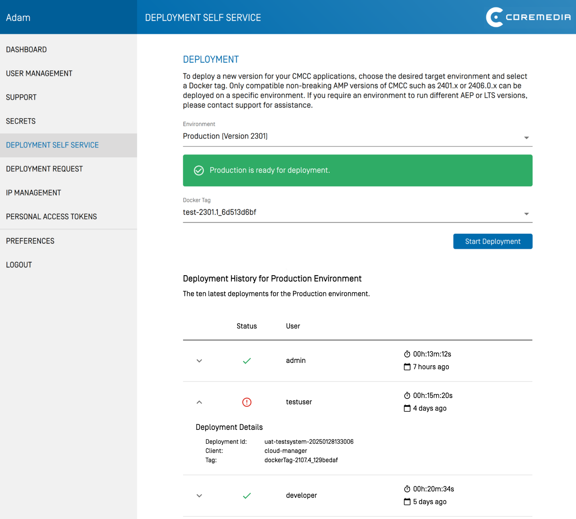Open User Management from the sidebar
This screenshot has width=576, height=519.
pyautogui.click(x=39, y=74)
